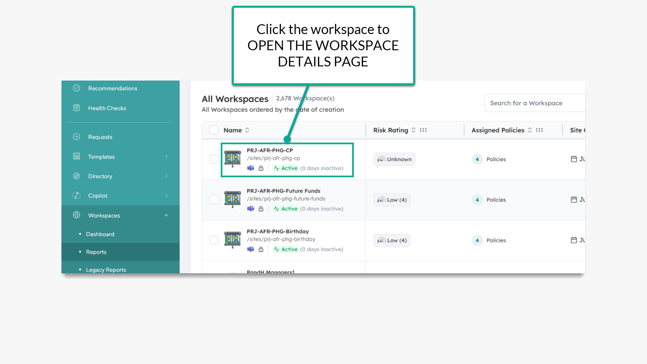Click lock icon under PRJ-AFR-PHG-Future Funds
This screenshot has width=647, height=364.
(261, 209)
